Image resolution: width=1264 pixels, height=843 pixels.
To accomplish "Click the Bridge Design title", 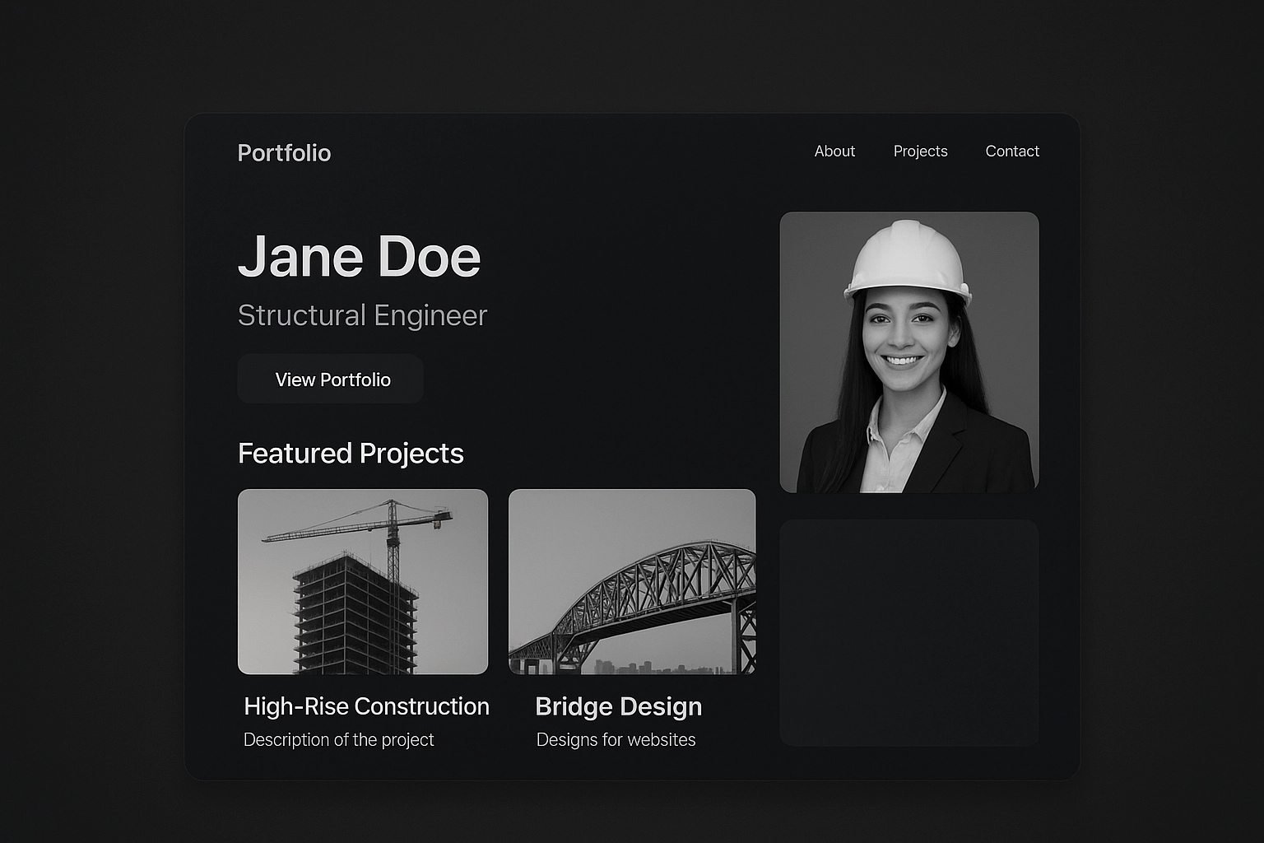I will (618, 706).
